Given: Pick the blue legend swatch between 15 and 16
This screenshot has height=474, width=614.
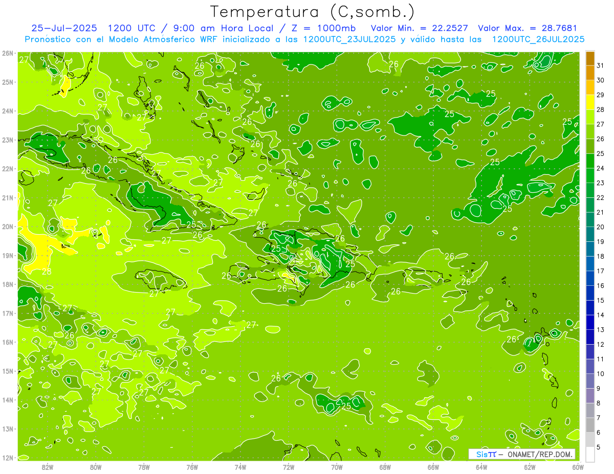Looking at the screenshot, I should click(x=590, y=292).
